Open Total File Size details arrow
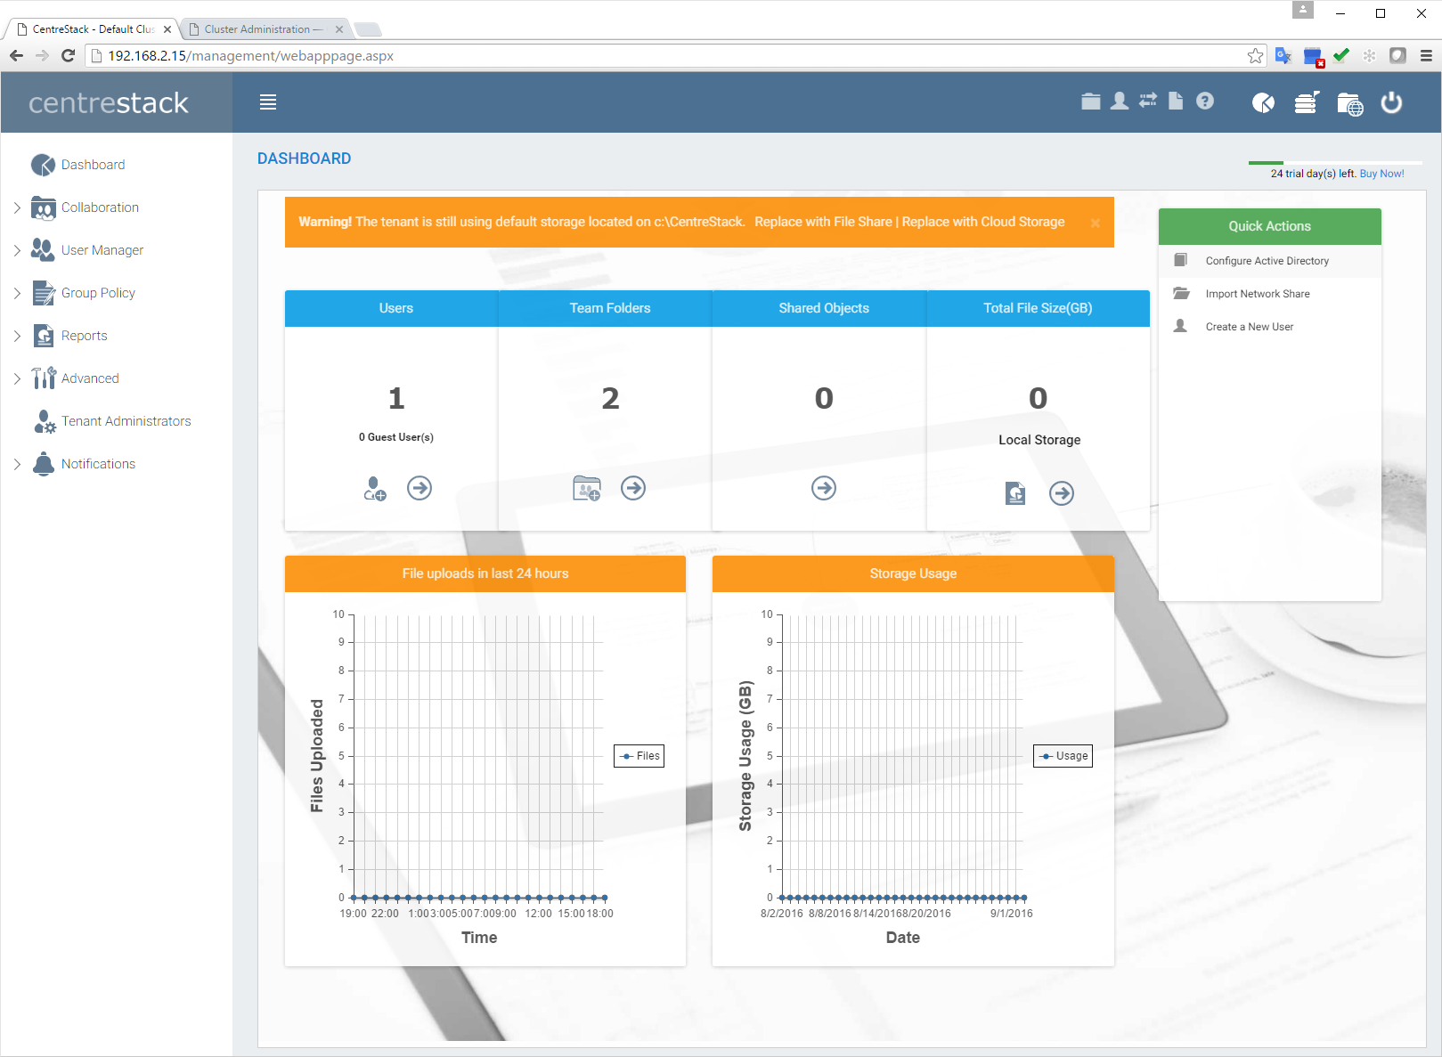 (1062, 493)
